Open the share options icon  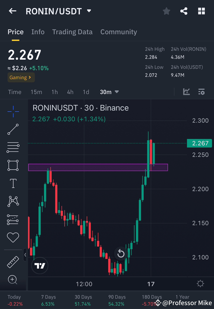tap(184, 11)
